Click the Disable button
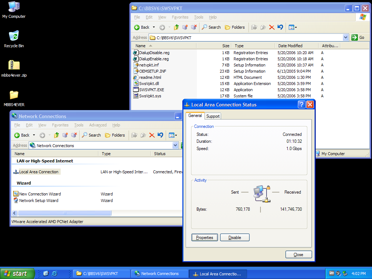The height and width of the screenshot is (279, 372). 235,238
